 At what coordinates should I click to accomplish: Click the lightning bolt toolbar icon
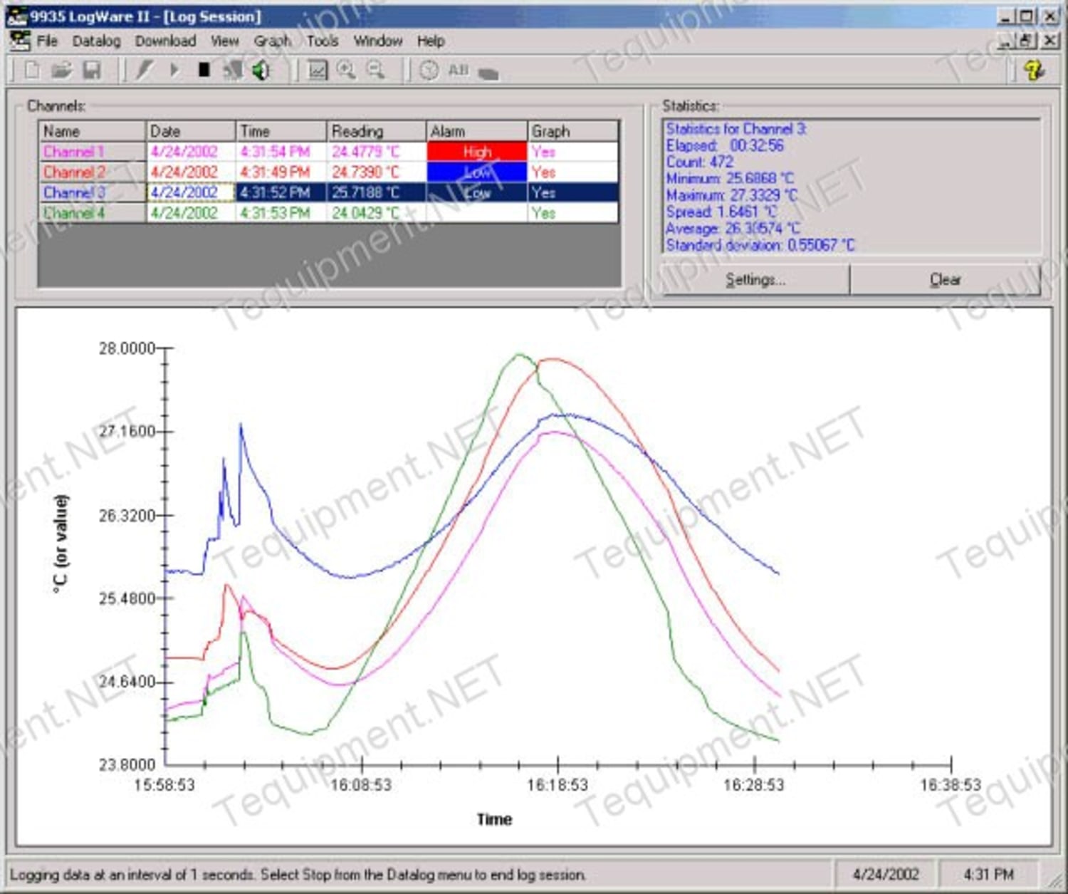(145, 70)
